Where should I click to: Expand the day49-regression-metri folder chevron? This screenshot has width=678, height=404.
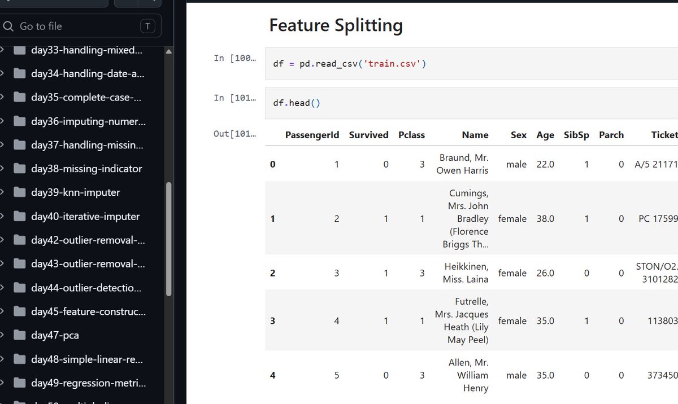click(2, 383)
